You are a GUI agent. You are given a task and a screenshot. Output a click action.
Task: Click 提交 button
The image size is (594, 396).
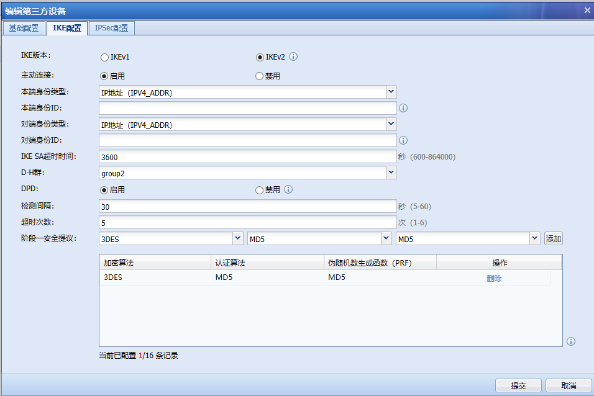pyautogui.click(x=518, y=385)
